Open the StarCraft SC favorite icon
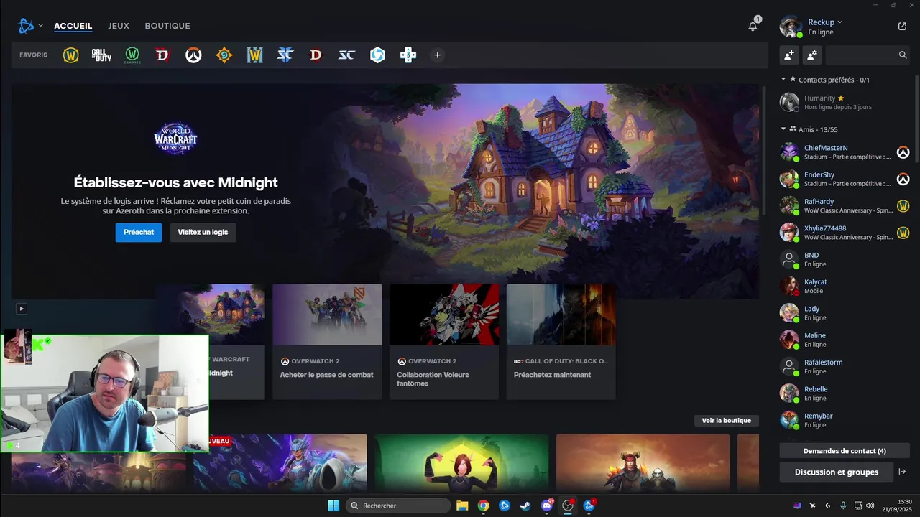The height and width of the screenshot is (517, 920). [346, 55]
